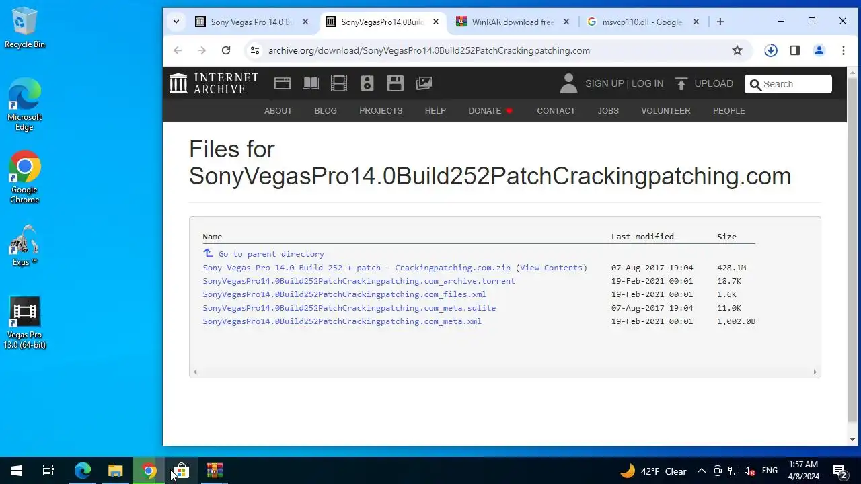Open the Chrome profile icon
The height and width of the screenshot is (484, 861).
click(819, 50)
